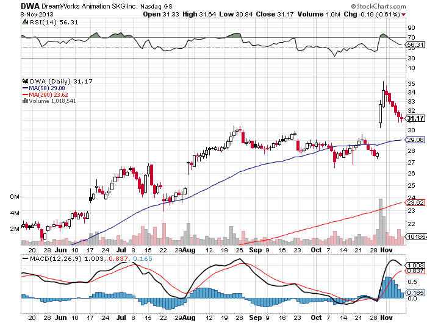The height and width of the screenshot is (323, 427).
Task: Click the 35 price axis label
Action: 412,84
